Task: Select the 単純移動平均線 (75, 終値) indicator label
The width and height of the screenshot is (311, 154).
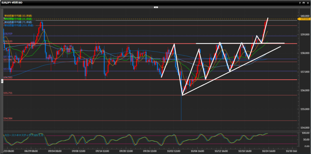Action: (18, 22)
